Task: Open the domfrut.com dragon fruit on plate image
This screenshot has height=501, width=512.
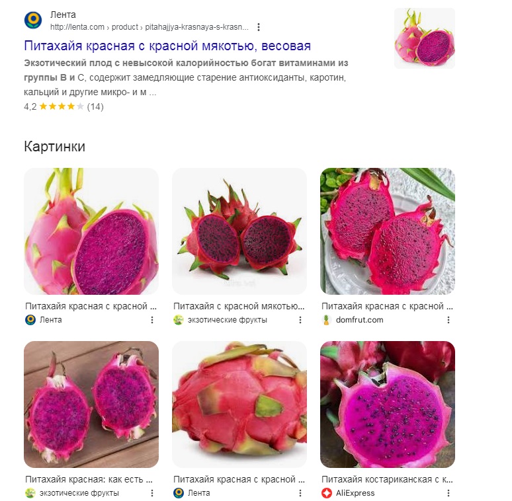Action: (x=388, y=231)
